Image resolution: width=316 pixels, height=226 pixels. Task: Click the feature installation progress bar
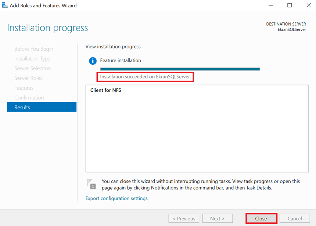pyautogui.click(x=180, y=69)
